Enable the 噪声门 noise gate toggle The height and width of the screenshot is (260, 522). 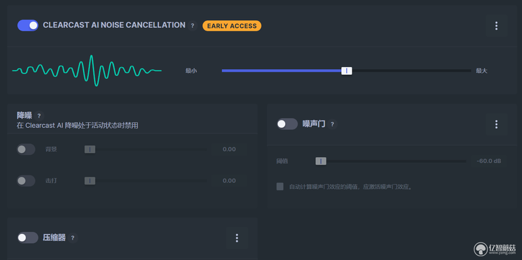[287, 124]
